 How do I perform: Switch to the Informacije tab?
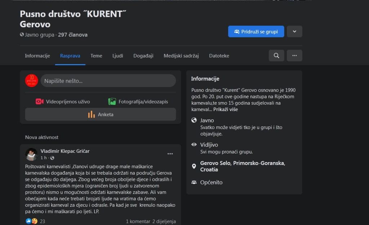click(x=37, y=56)
